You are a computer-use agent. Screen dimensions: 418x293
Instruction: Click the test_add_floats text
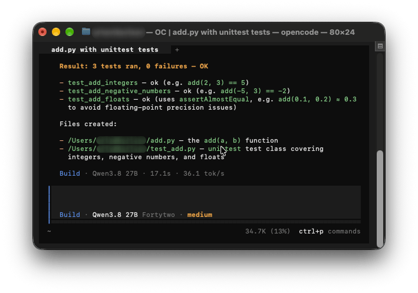tap(98, 99)
